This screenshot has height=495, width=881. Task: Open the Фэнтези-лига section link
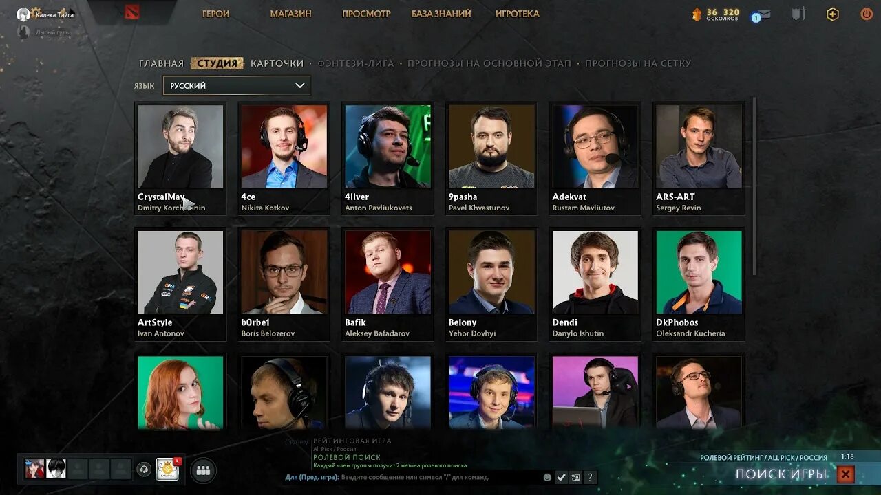356,63
